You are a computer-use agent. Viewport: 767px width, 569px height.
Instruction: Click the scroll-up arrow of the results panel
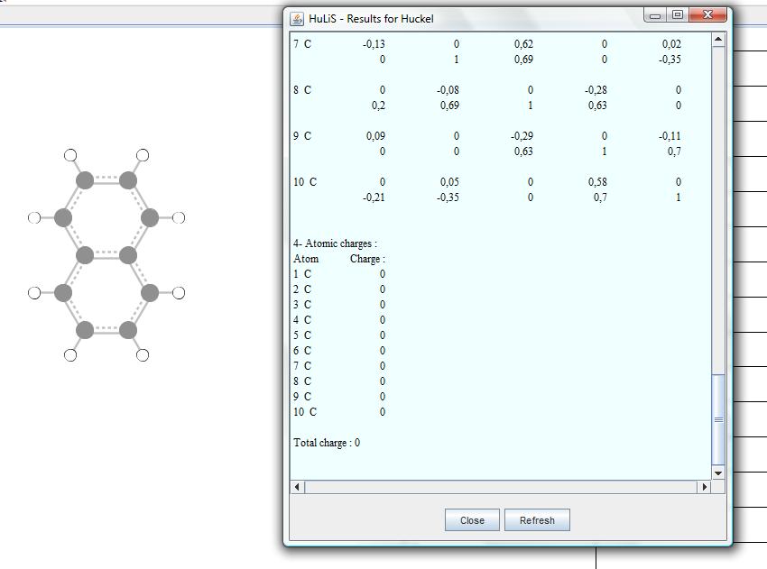(718, 38)
